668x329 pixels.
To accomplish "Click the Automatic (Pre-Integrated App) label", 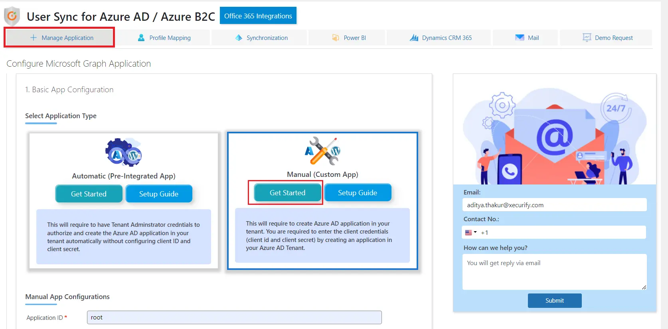I will tap(124, 176).
